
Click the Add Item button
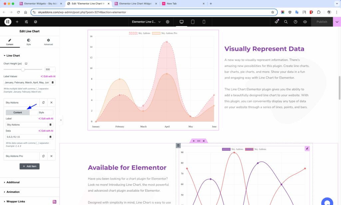(30, 166)
